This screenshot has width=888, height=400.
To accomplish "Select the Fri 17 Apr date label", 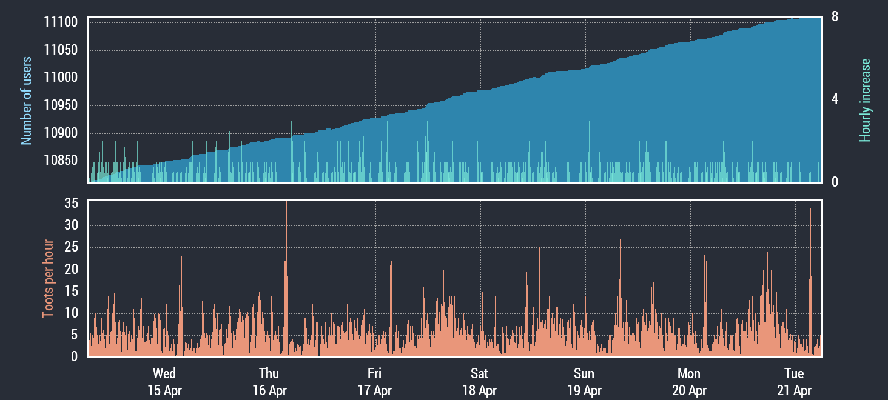I will [374, 382].
